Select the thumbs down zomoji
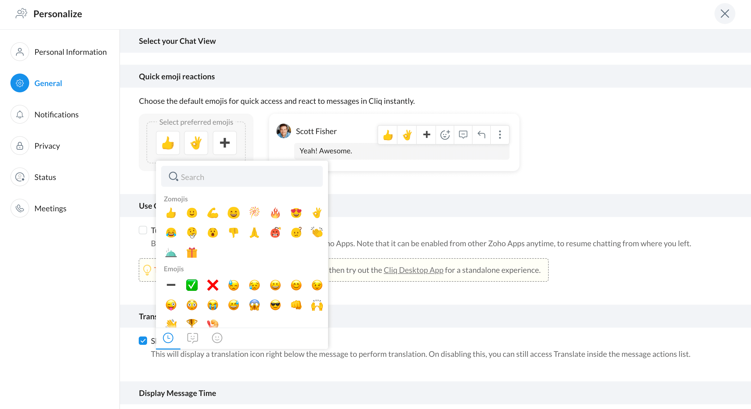 pyautogui.click(x=234, y=232)
